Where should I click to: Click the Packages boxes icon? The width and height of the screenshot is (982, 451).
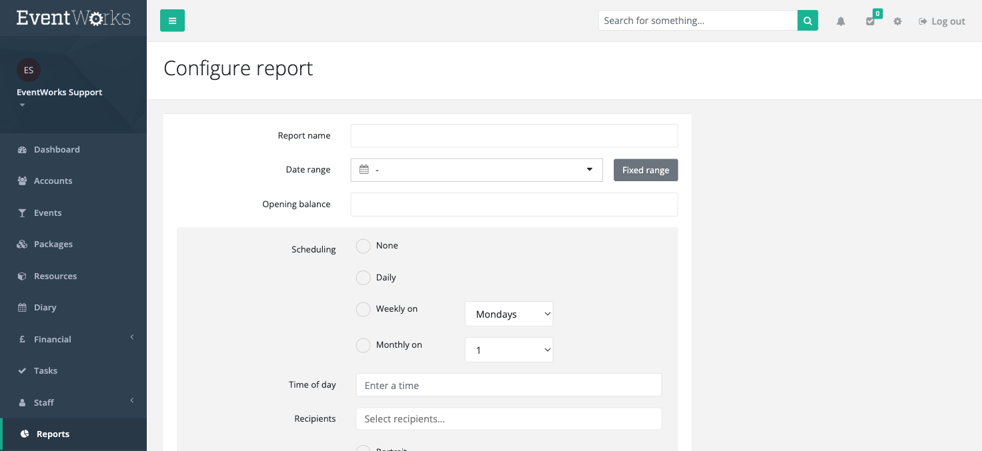tap(22, 244)
